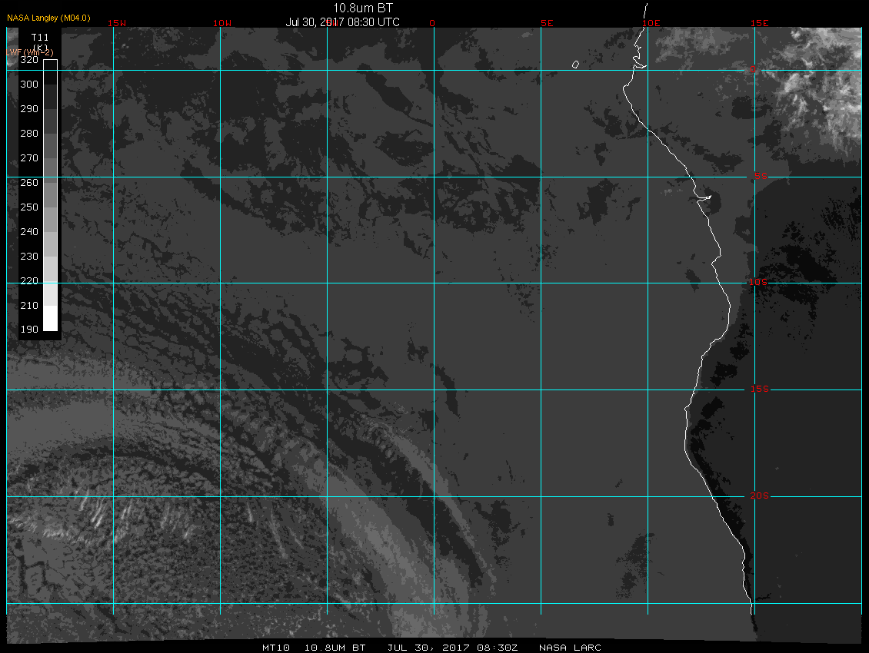Click the "10E" longitude label
This screenshot has width=869, height=653.
pos(651,23)
